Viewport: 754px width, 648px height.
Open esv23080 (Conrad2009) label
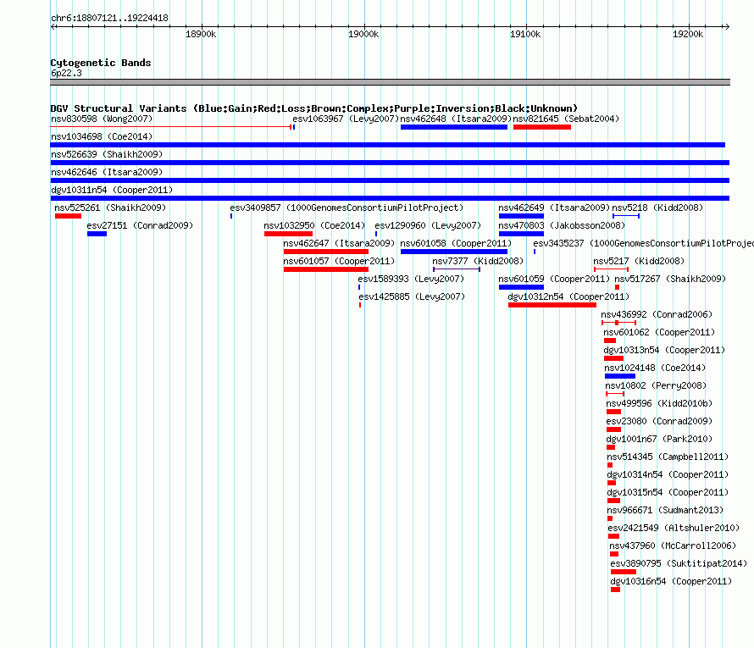659,421
